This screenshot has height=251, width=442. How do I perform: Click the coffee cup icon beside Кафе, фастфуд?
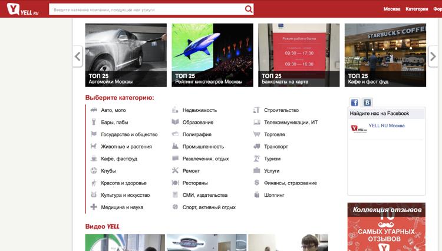[x=93, y=158]
